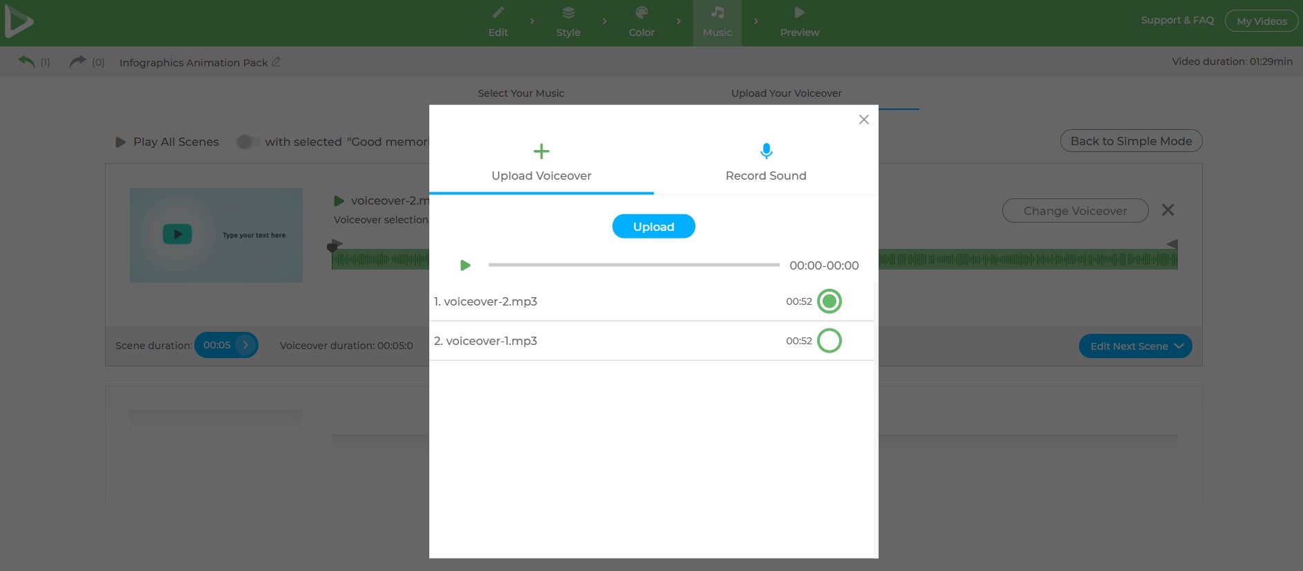This screenshot has height=571, width=1303.
Task: Expand the Edit Next Scene dropdown
Action: (1135, 346)
